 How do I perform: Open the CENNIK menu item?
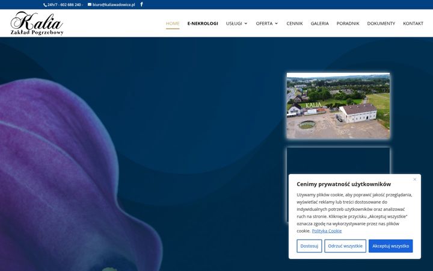294,23
